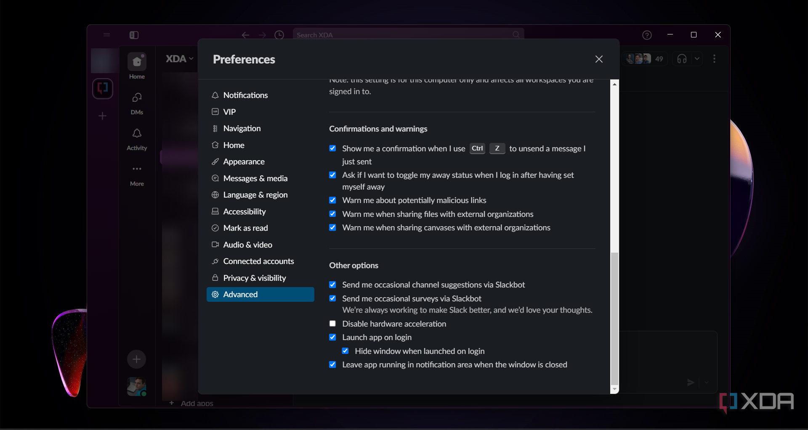Go forward in history arrow

[262, 35]
